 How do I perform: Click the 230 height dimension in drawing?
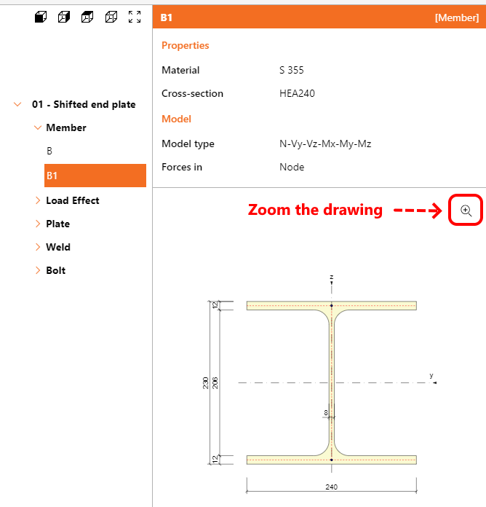[x=205, y=383]
